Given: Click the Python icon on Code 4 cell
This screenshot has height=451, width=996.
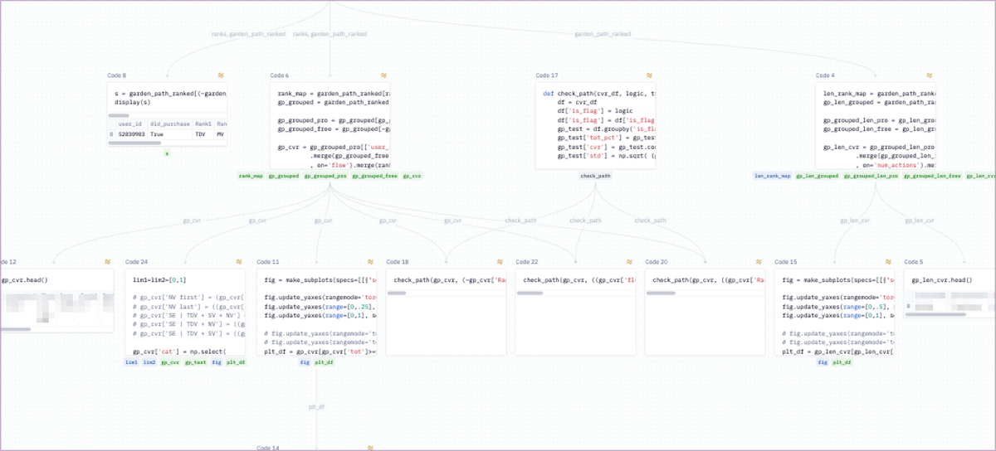Looking at the screenshot, I should (931, 75).
